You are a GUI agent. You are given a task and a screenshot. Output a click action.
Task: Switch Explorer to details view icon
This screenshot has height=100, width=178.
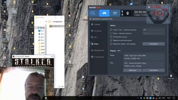pyautogui.click(x=60, y=86)
